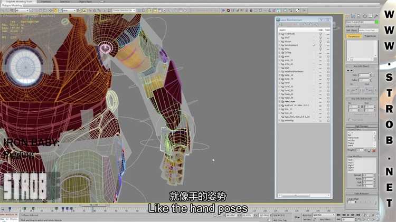Collapse the Key Info (Basic) rollout

coord(362,66)
